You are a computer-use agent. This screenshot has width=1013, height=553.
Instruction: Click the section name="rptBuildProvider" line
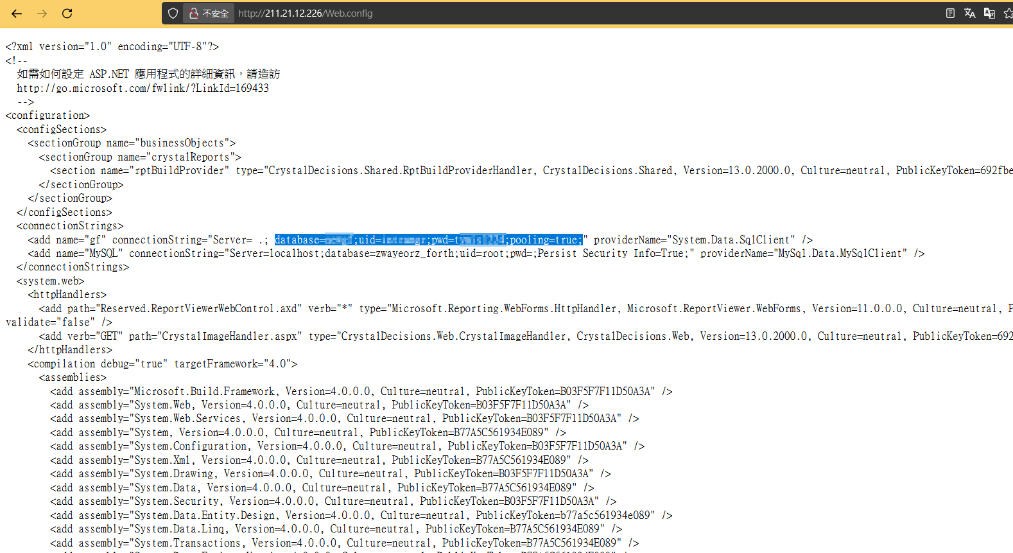(x=532, y=171)
